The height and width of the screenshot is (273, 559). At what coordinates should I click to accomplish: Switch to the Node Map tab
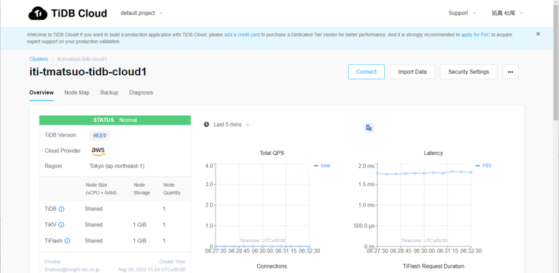[77, 93]
